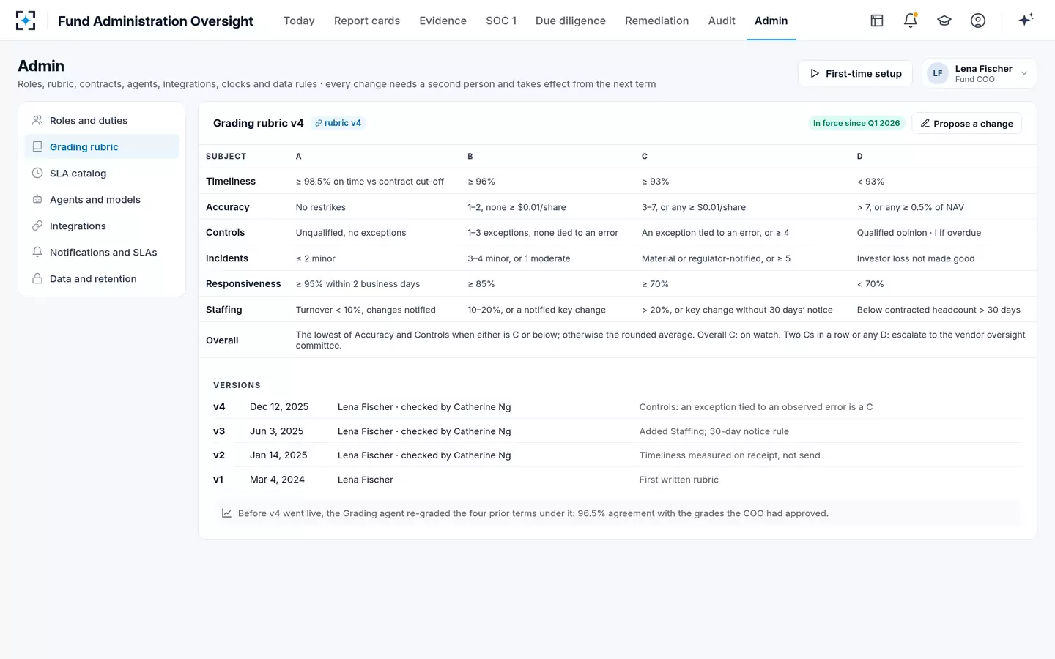1055x659 pixels.
Task: Click the Integrations link icon
Action: point(37,226)
